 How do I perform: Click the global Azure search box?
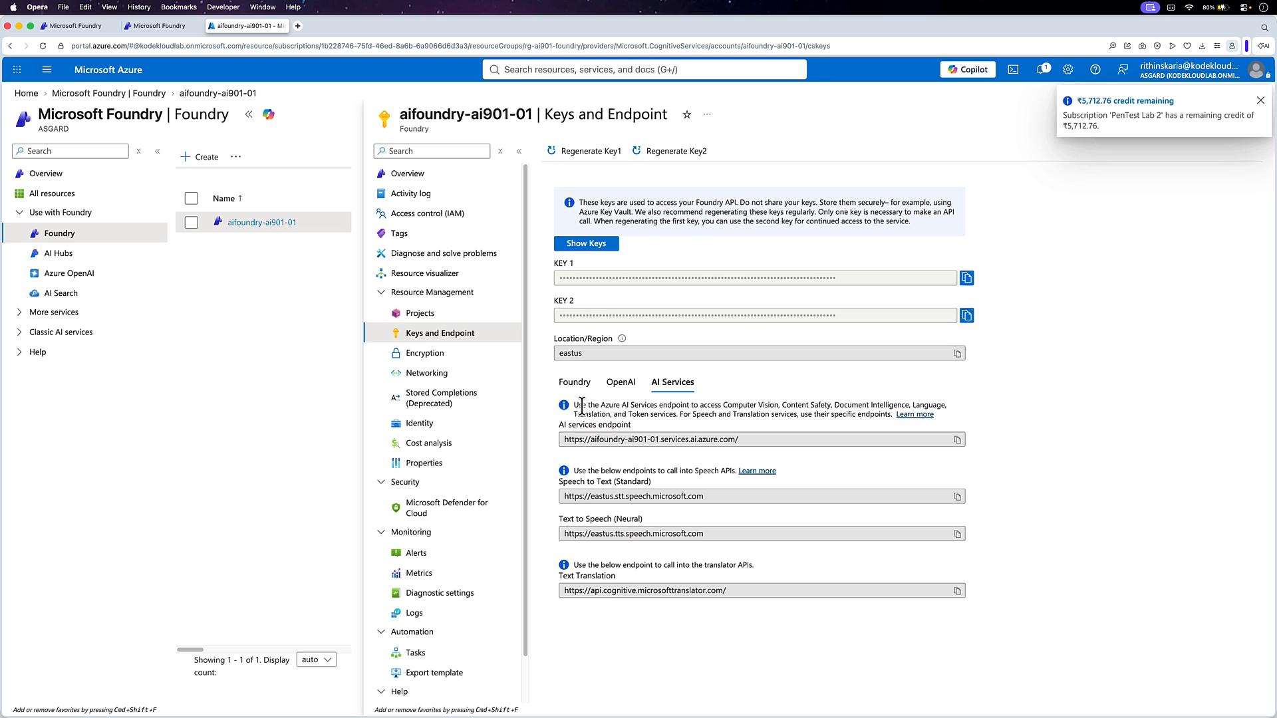(644, 69)
